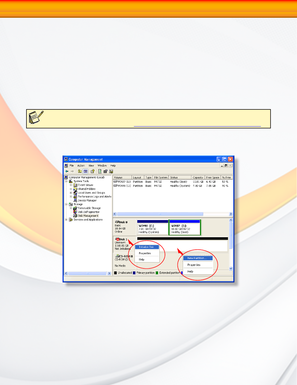Open the File menu
Viewport: 297px width, 385px height.
(72, 166)
